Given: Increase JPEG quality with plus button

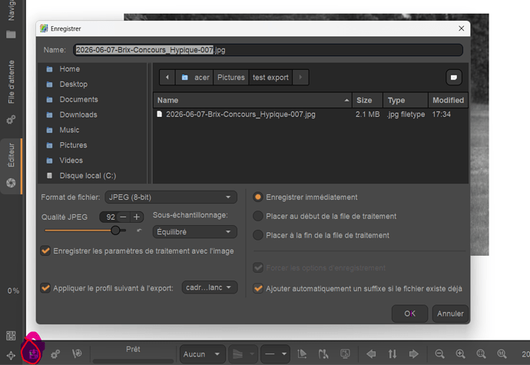Looking at the screenshot, I should [137, 217].
